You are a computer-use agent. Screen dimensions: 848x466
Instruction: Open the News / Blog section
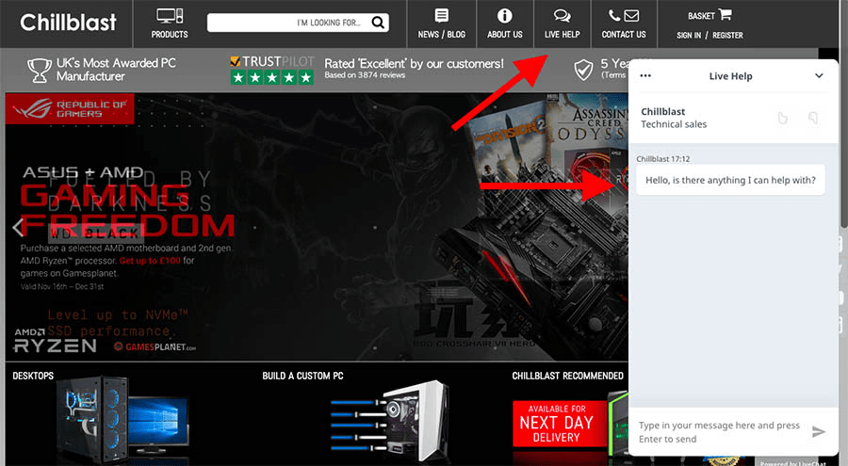(x=441, y=24)
